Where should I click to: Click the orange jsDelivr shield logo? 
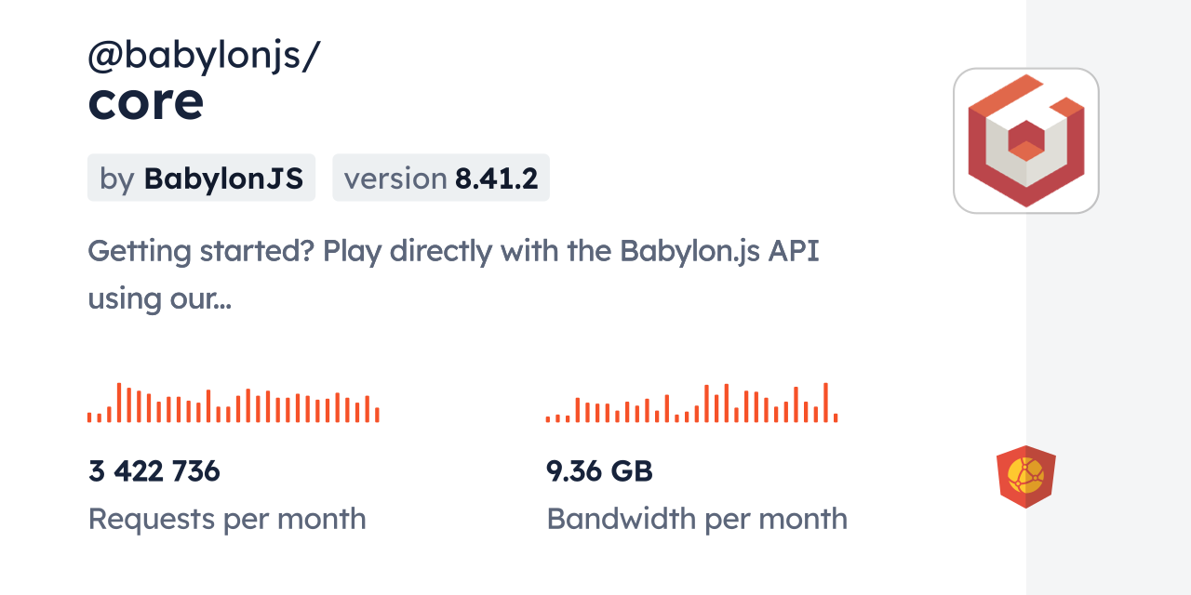click(x=1025, y=477)
